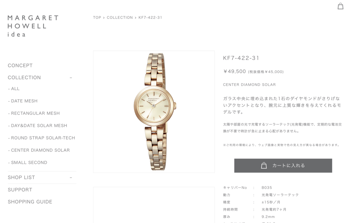Click the bag icon inside the cart button

pyautogui.click(x=264, y=166)
